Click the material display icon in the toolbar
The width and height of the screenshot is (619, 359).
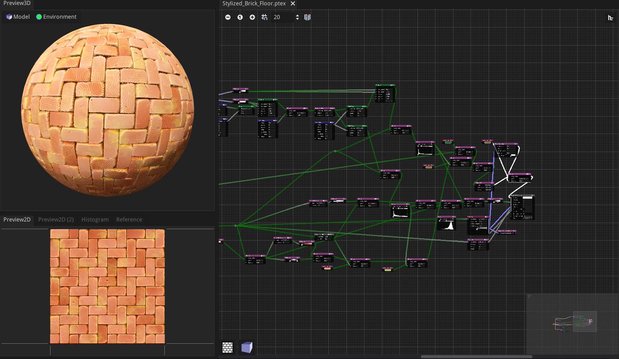307,17
